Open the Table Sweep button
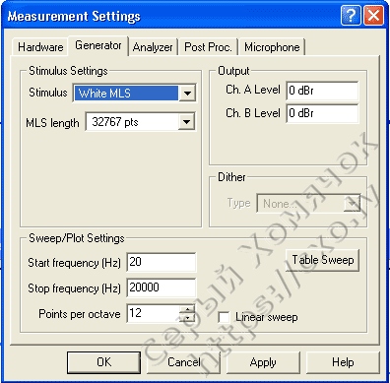 322,260
